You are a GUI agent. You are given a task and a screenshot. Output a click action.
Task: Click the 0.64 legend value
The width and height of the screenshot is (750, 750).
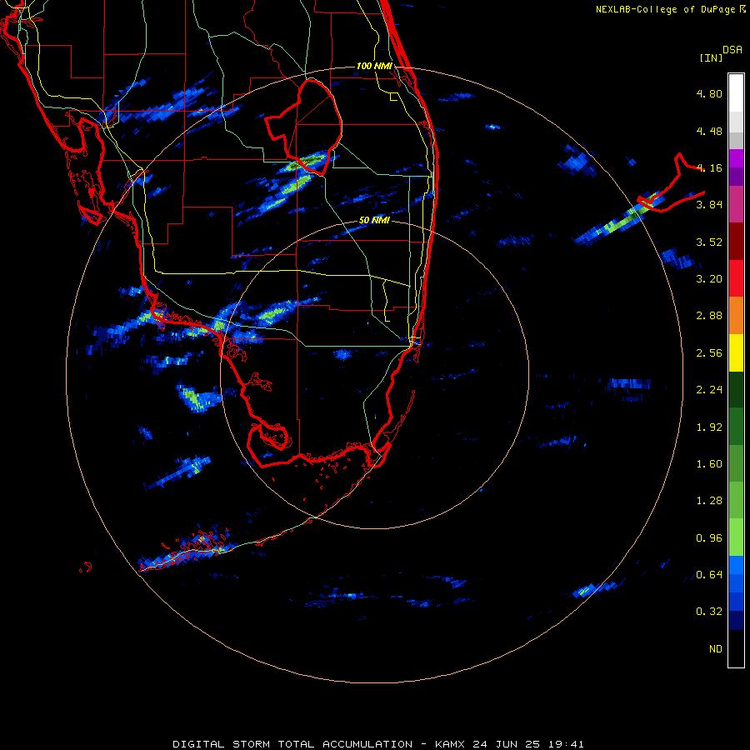click(x=709, y=575)
